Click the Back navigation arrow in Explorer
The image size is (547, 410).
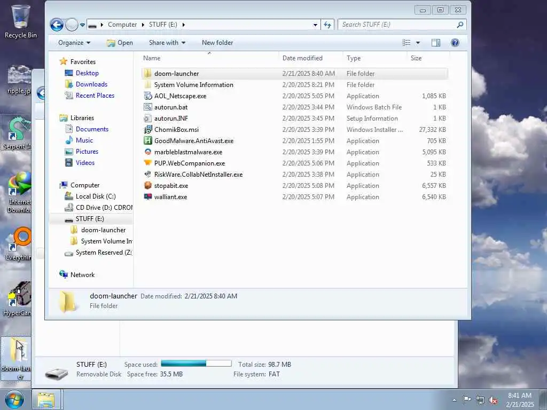(57, 25)
